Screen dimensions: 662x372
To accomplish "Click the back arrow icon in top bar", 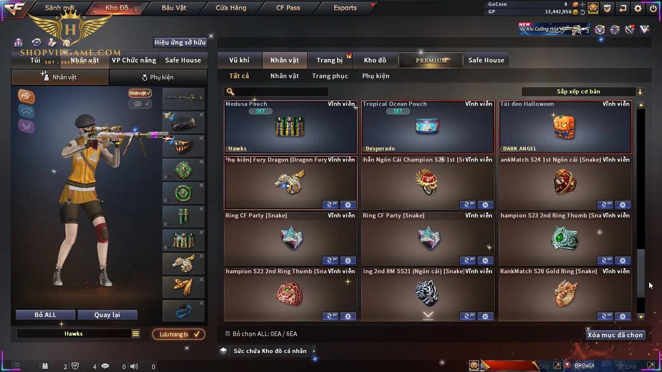I will (x=623, y=8).
